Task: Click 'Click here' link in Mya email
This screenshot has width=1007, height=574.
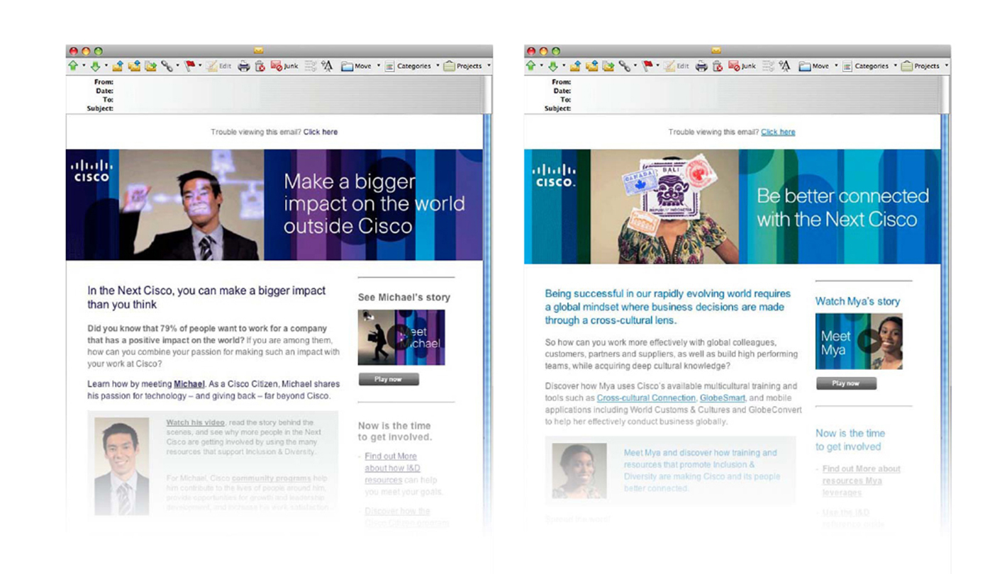Action: coord(778,132)
